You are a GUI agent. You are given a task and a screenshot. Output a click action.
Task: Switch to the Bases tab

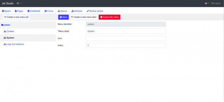[x=6, y=11]
